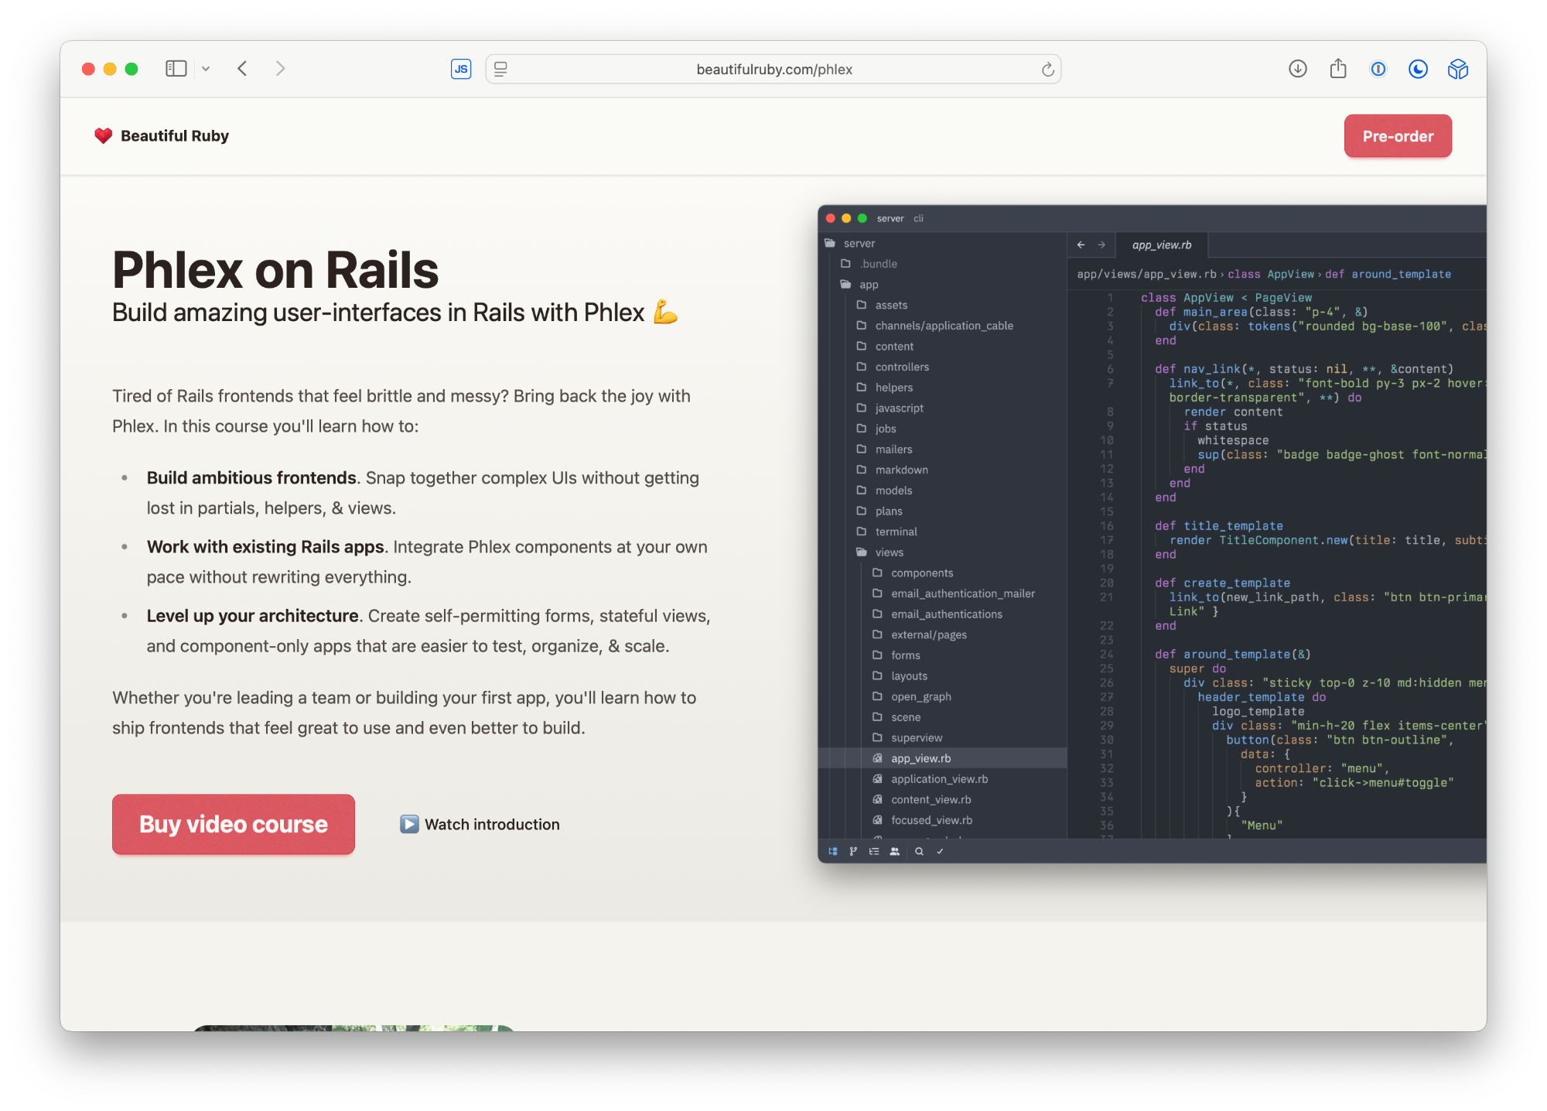The height and width of the screenshot is (1111, 1547).
Task: Click the red heart logo
Action: (103, 136)
